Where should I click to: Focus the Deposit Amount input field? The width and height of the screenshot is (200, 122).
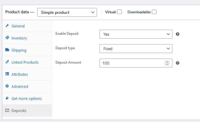(133, 63)
